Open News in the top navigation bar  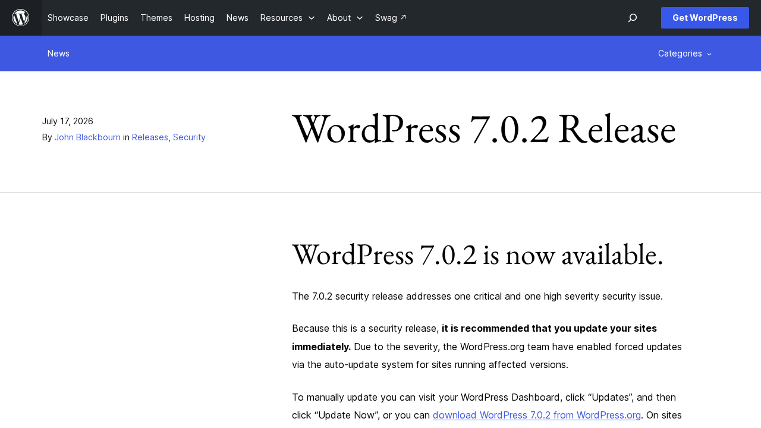237,18
